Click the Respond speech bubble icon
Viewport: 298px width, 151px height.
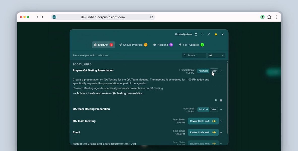pyautogui.click(x=155, y=45)
